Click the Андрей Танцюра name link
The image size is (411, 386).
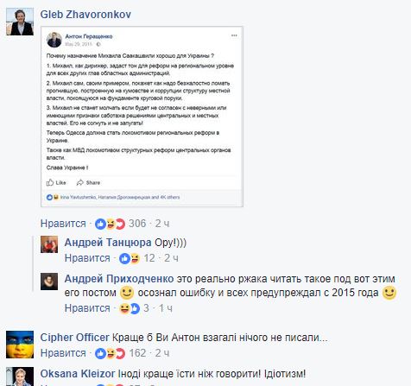[x=108, y=243]
